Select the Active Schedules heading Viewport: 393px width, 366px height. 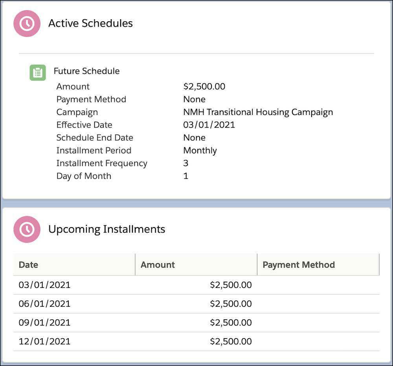(x=90, y=23)
